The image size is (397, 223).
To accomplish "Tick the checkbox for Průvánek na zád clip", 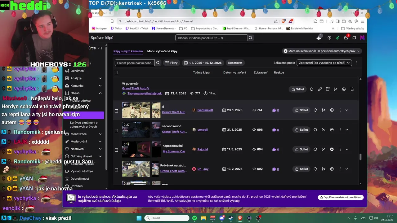I will click(x=116, y=170).
